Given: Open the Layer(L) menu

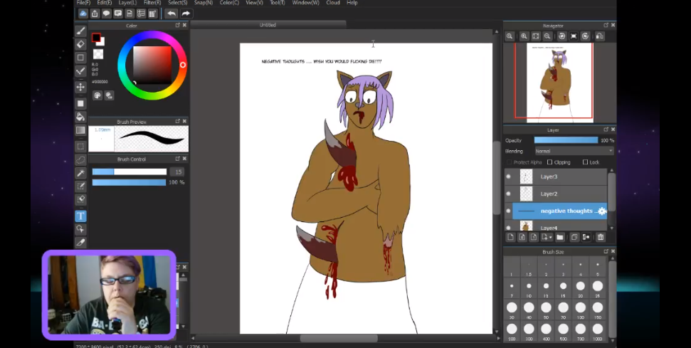Looking at the screenshot, I should point(127,3).
